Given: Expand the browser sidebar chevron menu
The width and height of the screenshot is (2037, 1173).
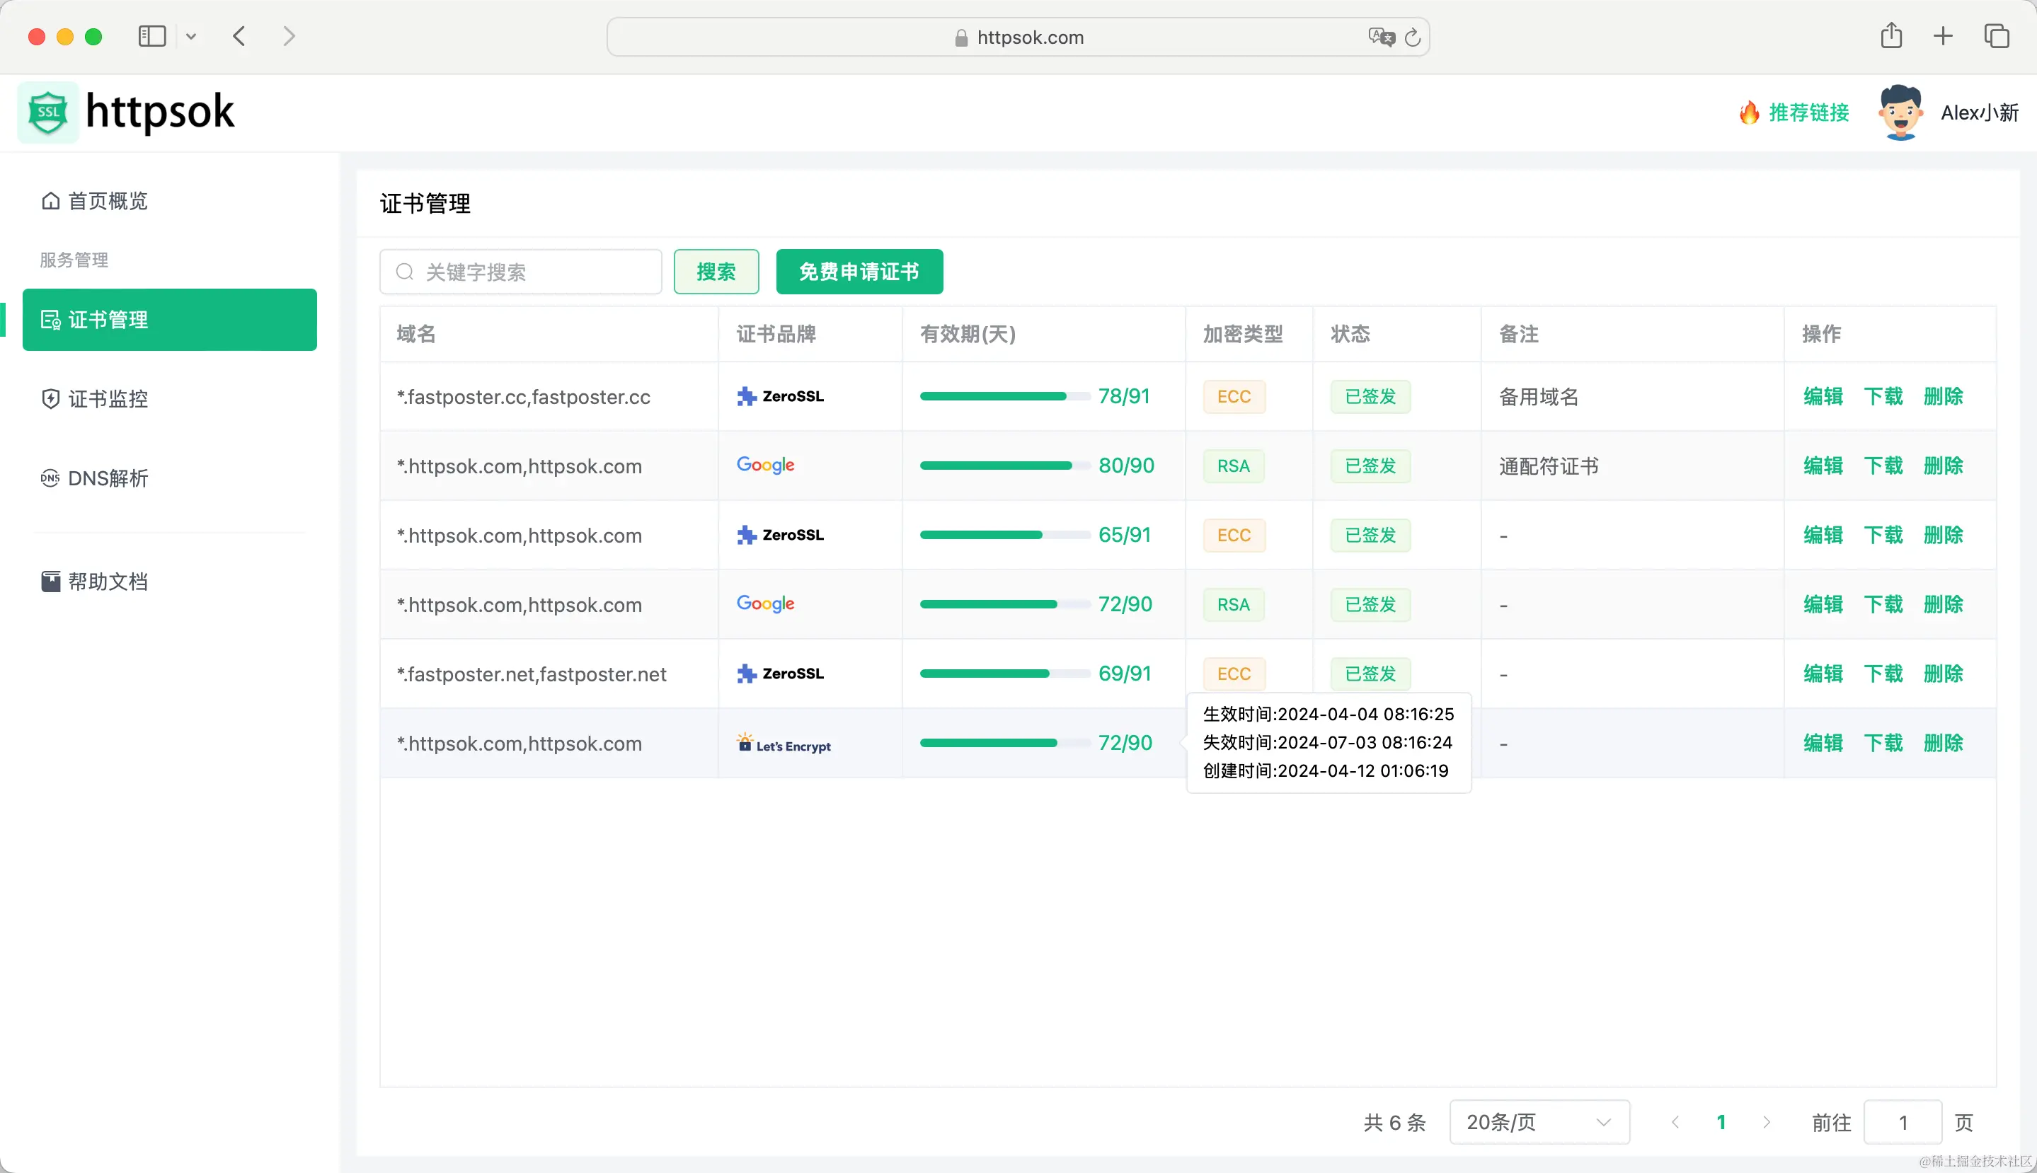Looking at the screenshot, I should click(x=191, y=35).
